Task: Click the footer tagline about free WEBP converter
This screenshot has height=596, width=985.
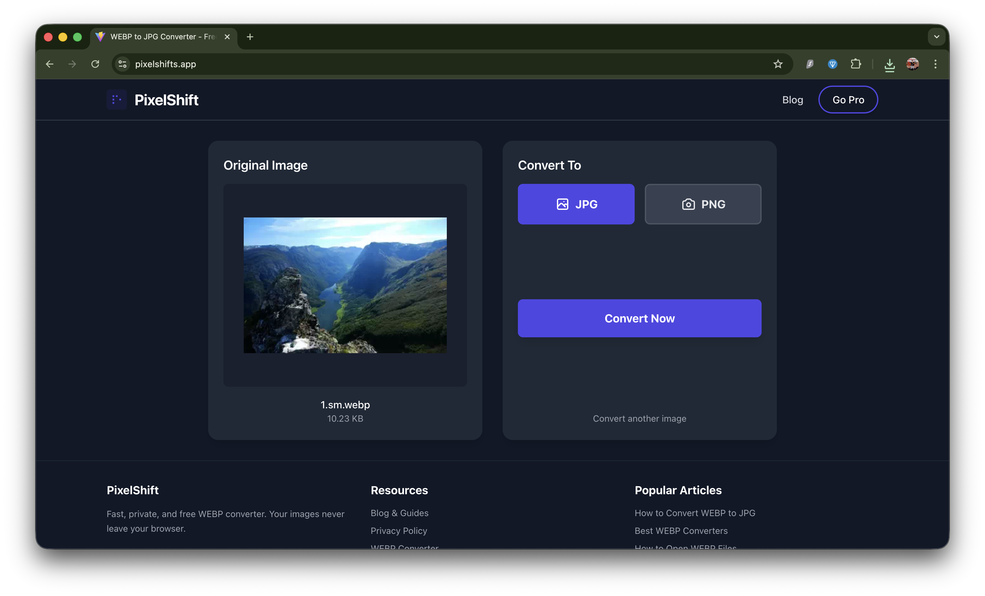Action: (225, 521)
